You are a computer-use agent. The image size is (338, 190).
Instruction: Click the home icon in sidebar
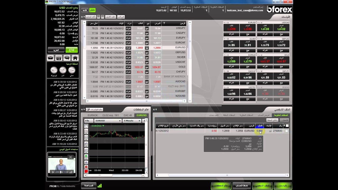[75, 58]
